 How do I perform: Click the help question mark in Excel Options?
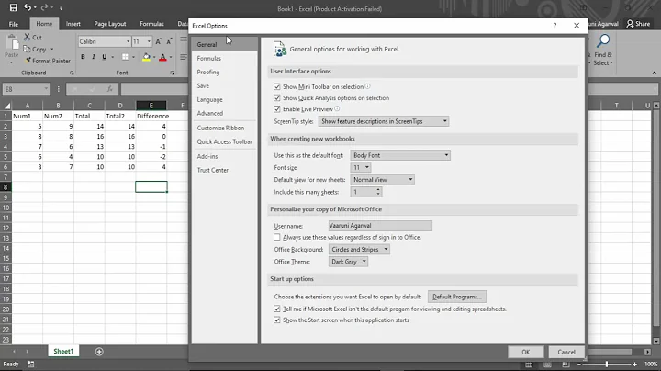click(555, 26)
